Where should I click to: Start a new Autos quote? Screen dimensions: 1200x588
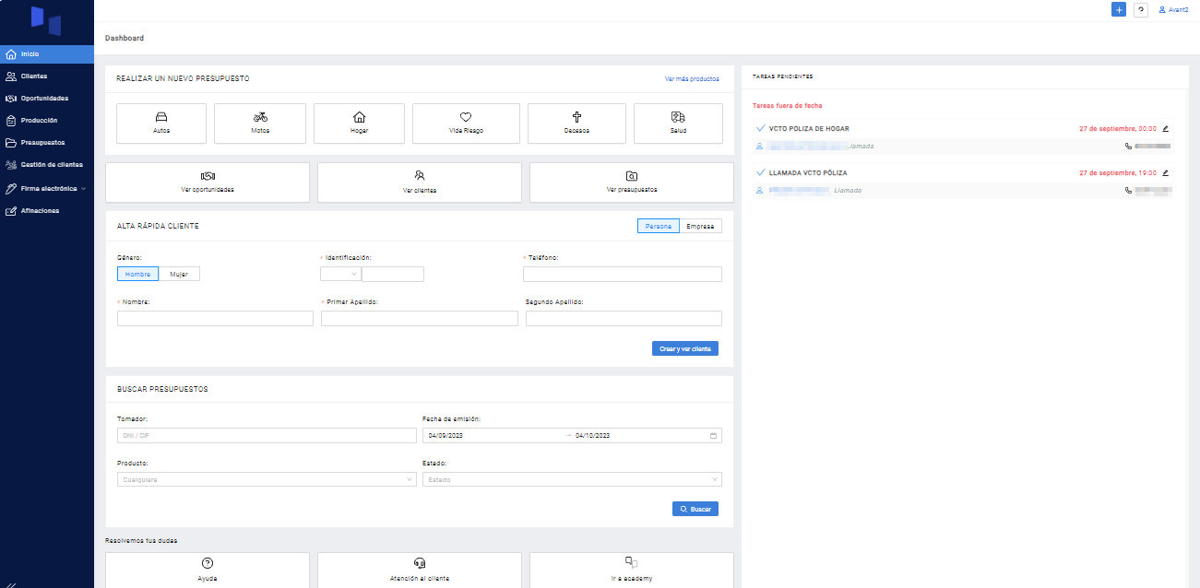(x=161, y=123)
